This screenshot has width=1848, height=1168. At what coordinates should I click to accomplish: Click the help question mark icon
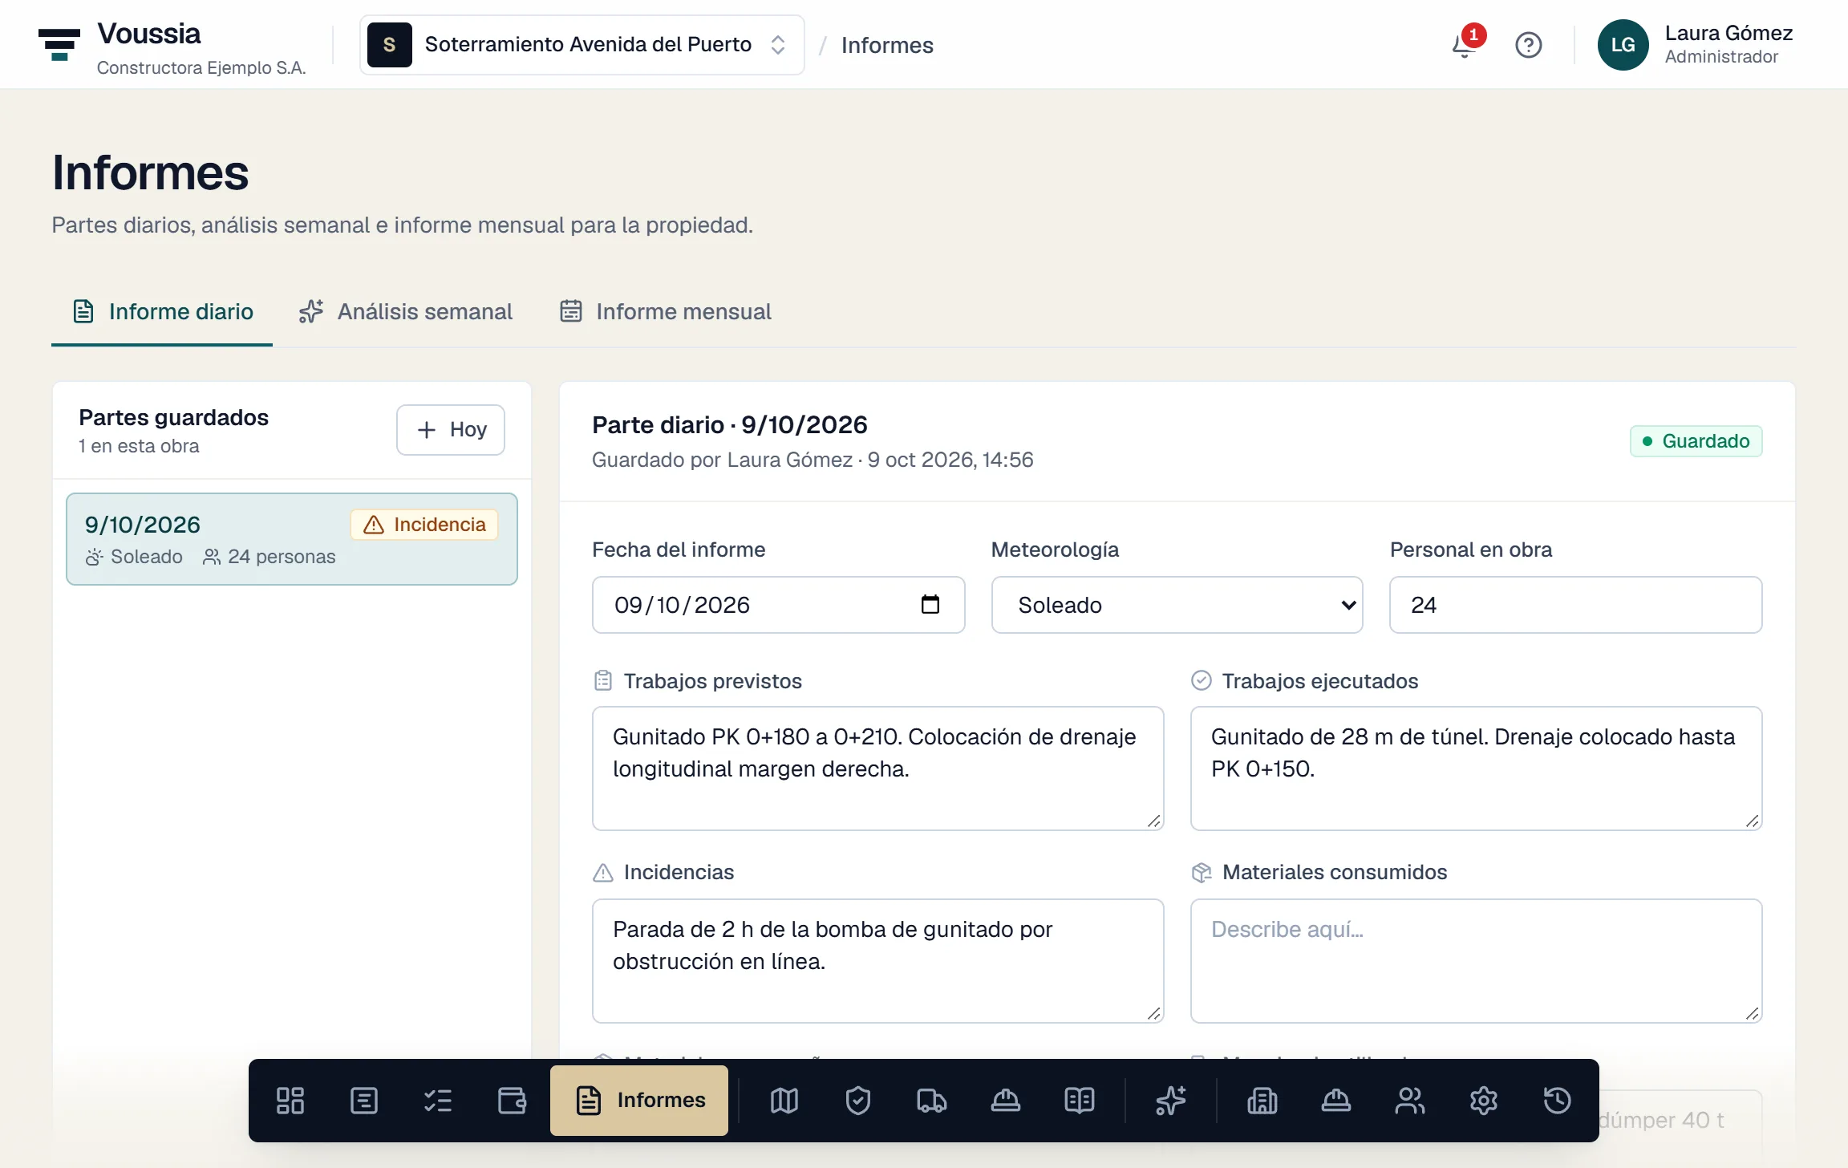pos(1529,45)
